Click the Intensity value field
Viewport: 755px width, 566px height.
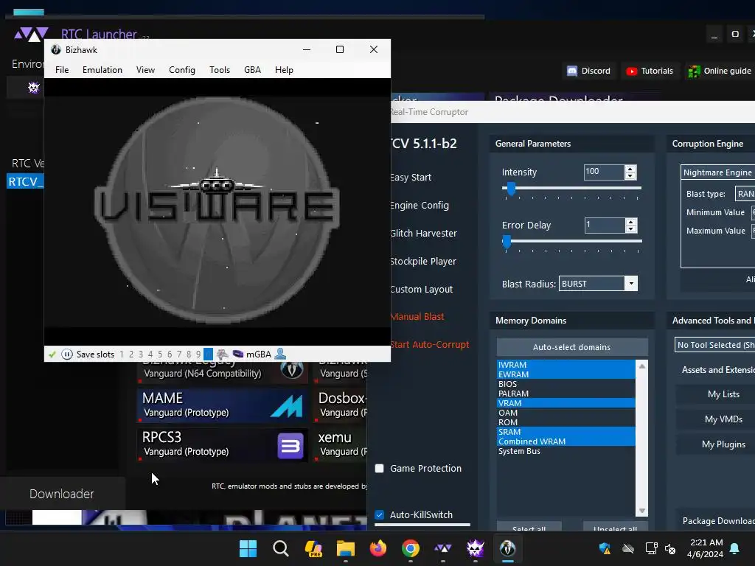click(604, 172)
